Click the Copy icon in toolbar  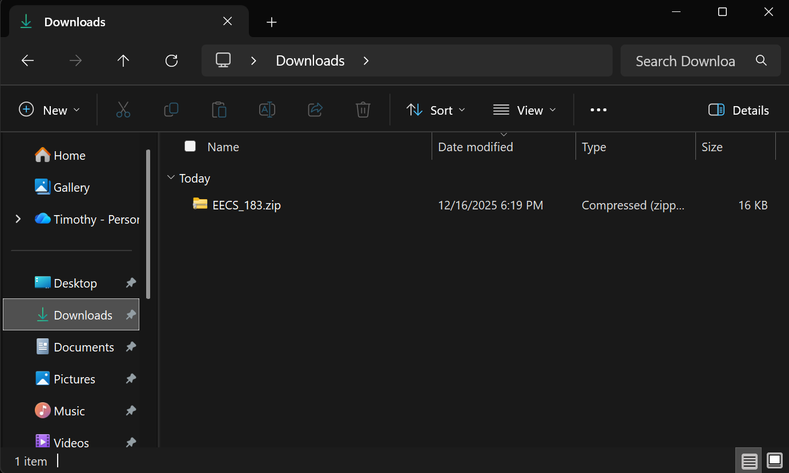coord(171,110)
